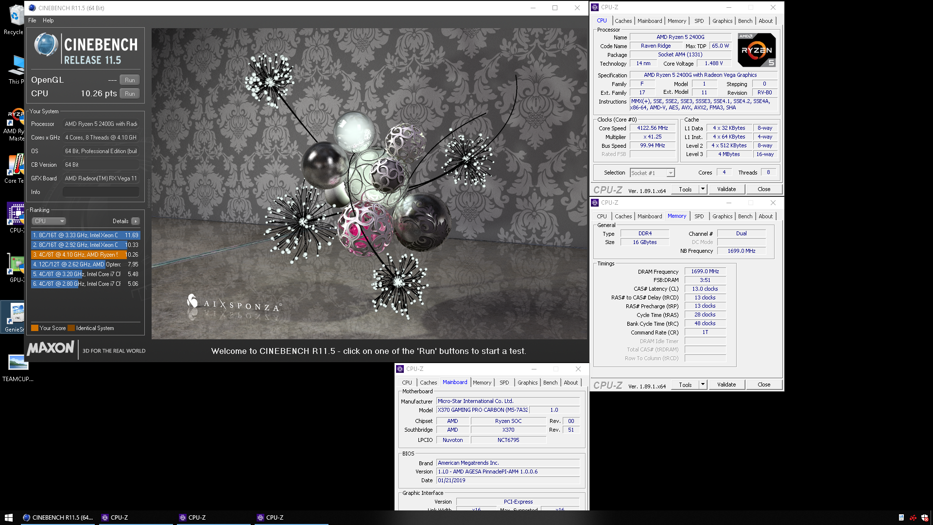Open the white document tray icon
The width and height of the screenshot is (933, 525).
tap(901, 518)
